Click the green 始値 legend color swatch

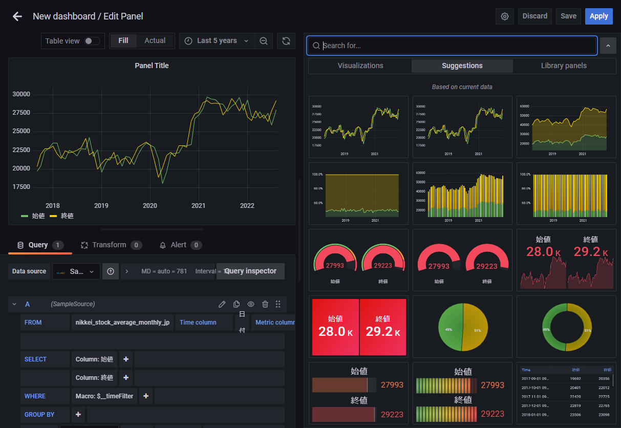click(25, 216)
